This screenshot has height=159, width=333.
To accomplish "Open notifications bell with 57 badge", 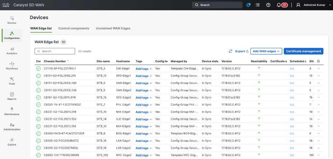I will (x=282, y=5).
